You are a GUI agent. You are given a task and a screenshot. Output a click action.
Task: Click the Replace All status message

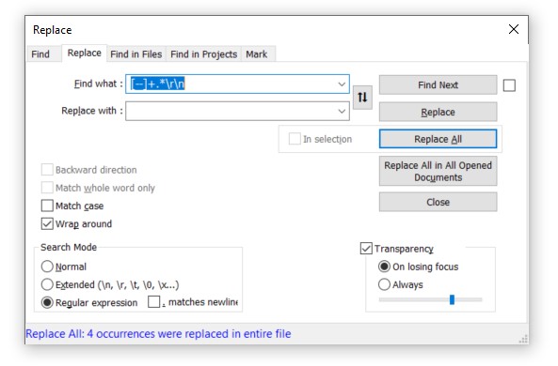[x=158, y=334]
